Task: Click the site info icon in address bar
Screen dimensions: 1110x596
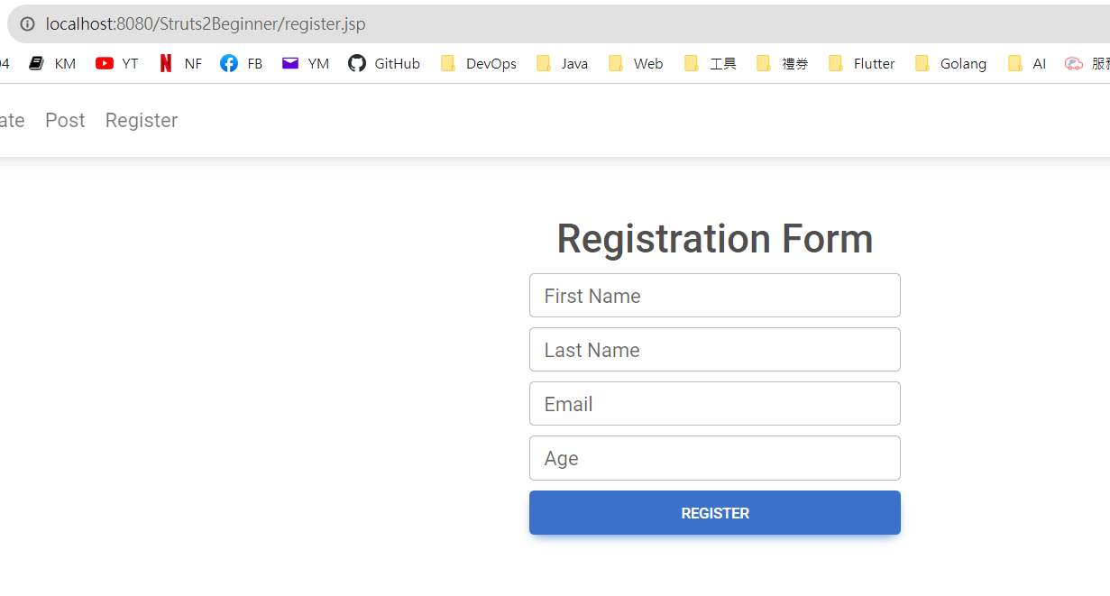Action: [27, 24]
